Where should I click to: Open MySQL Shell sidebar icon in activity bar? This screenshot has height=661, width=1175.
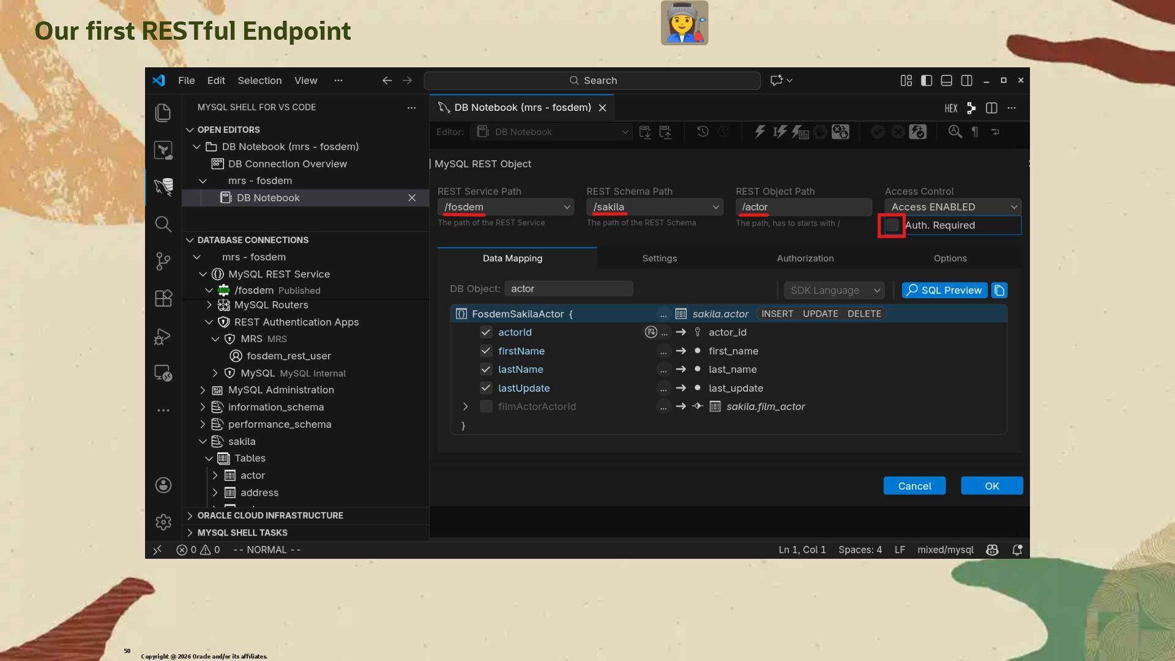click(163, 187)
